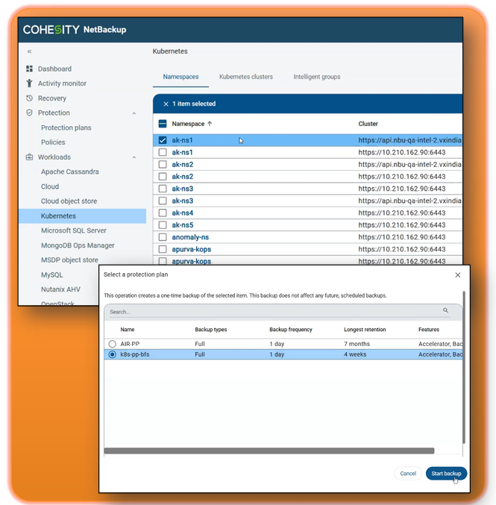
Task: Collapse the sidebar with the double-chevron icon
Action: pos(29,51)
